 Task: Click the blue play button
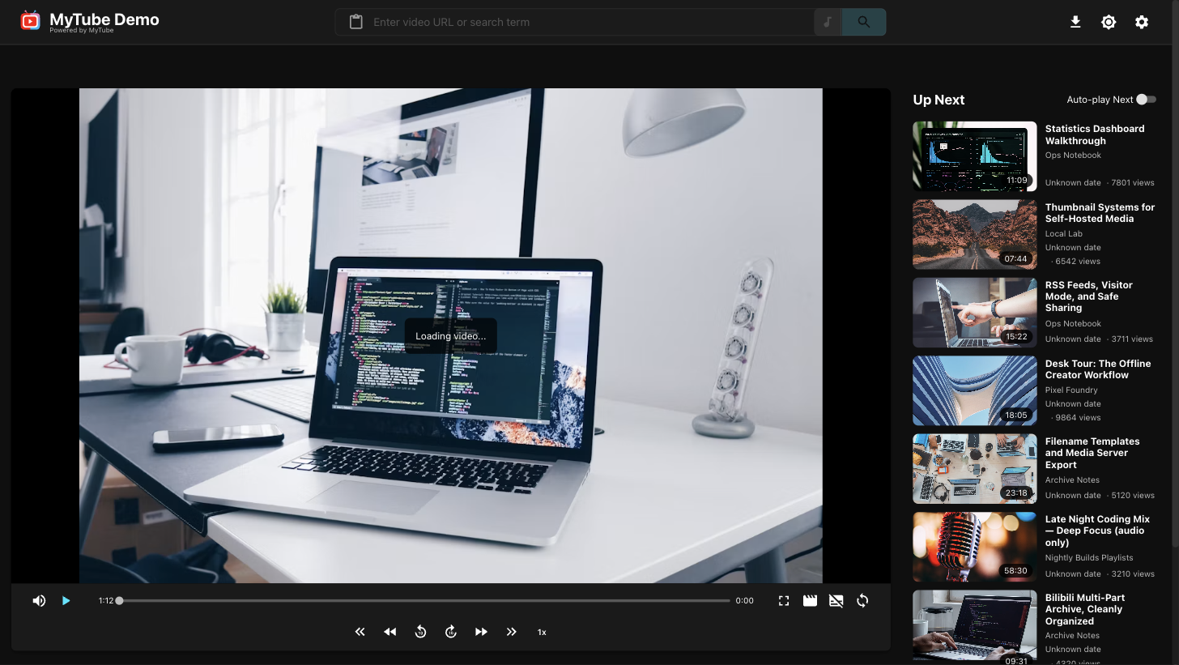coord(66,601)
